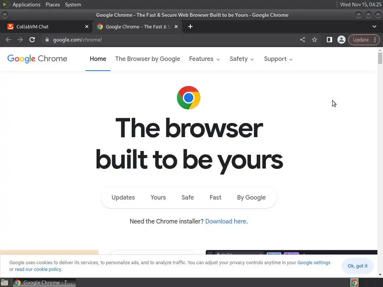This screenshot has height=287, width=383.
Task: Open the System menu
Action: click(73, 4)
